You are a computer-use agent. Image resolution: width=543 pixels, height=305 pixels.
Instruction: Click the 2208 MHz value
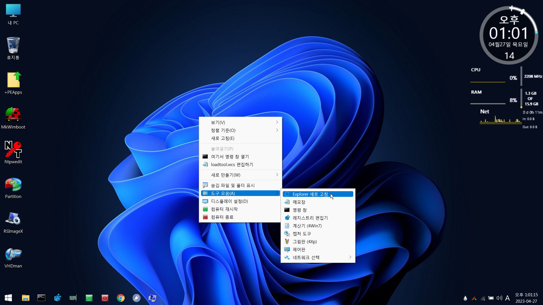[x=533, y=76]
